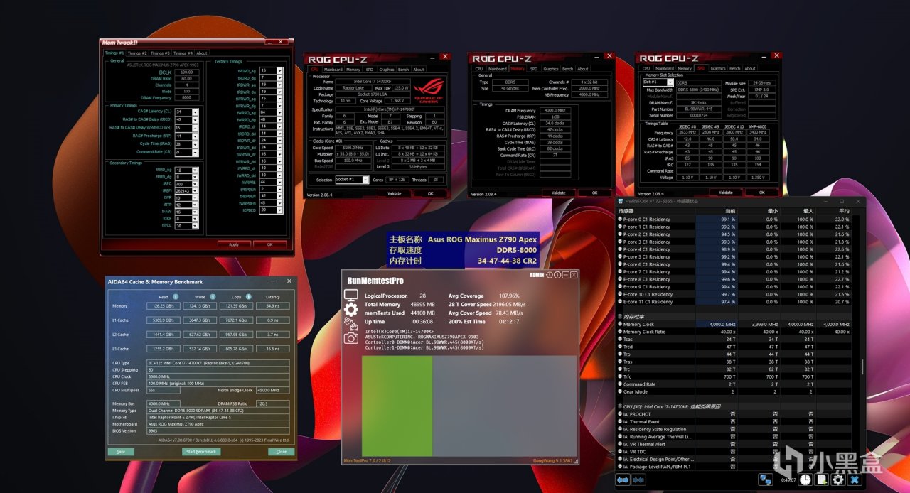Click Close button in AIDA64 benchmark window
This screenshot has width=910, height=493.
tap(282, 452)
